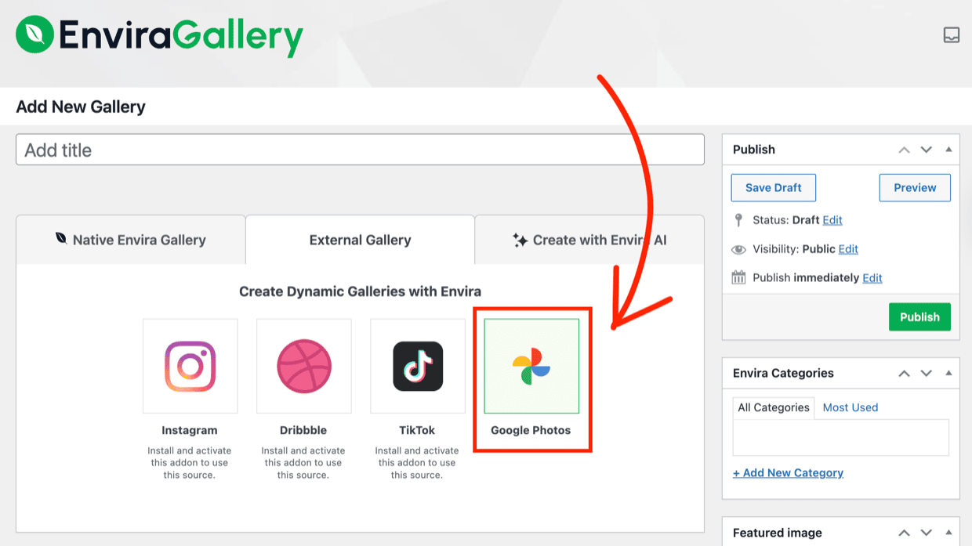
Task: Move the Publish panel down with down arrow
Action: (x=926, y=149)
